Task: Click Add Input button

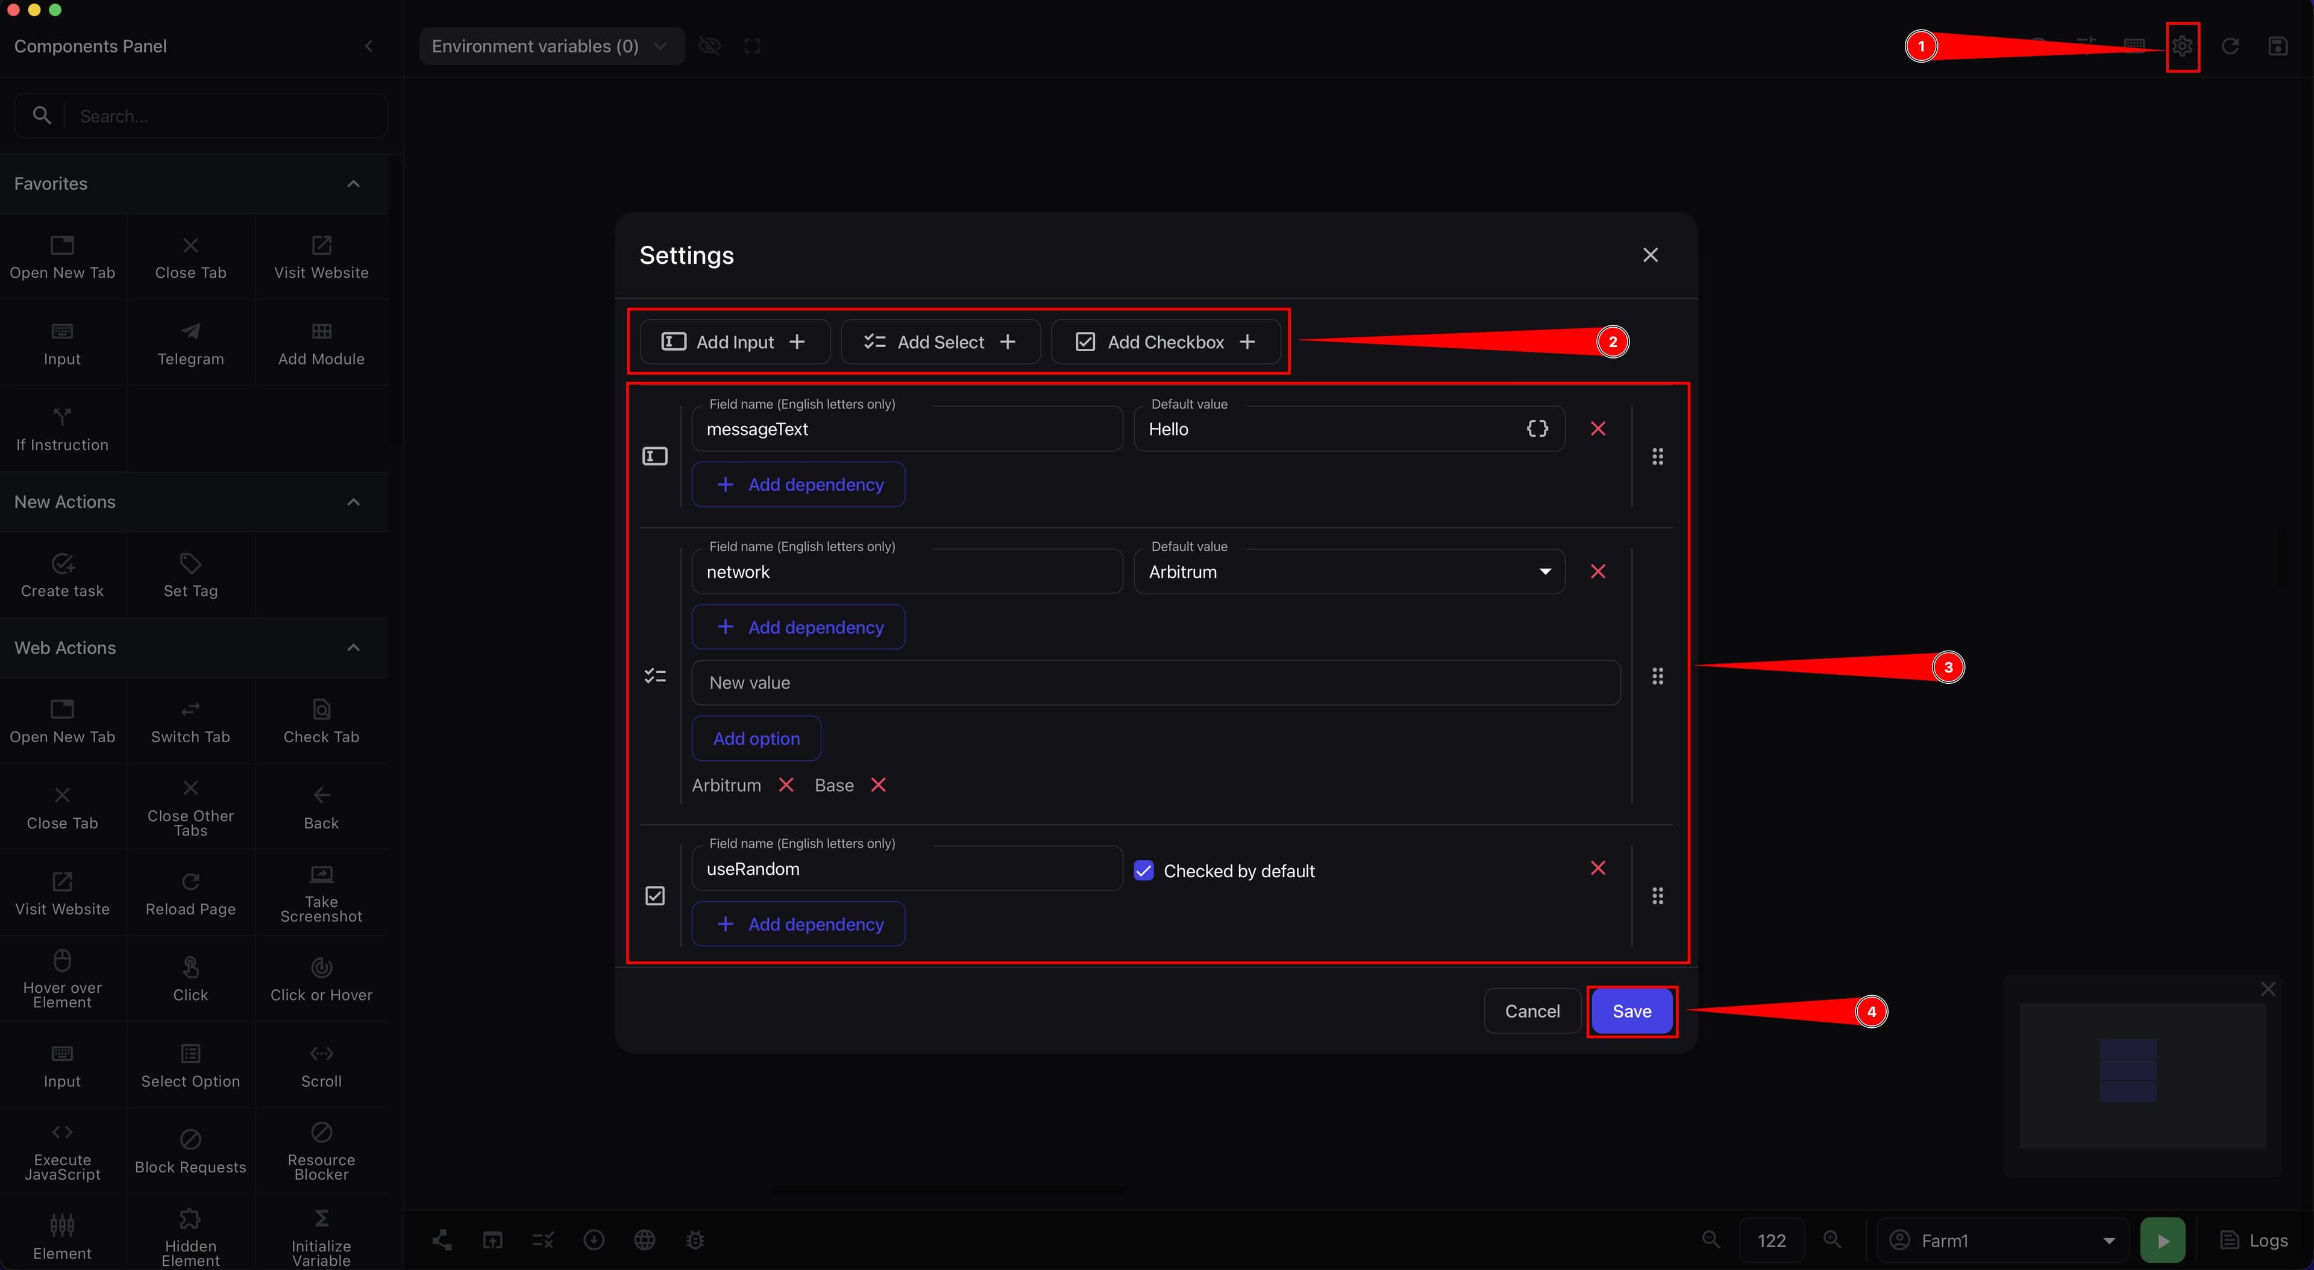Action: [x=734, y=342]
